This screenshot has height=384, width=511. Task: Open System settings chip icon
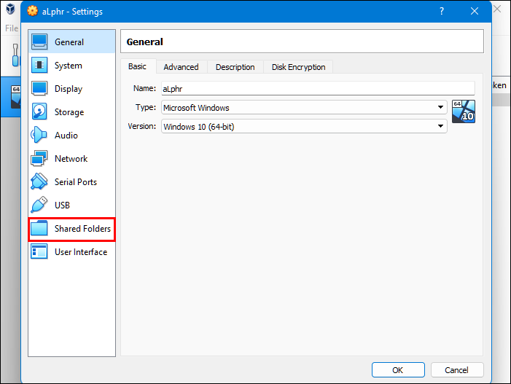39,66
